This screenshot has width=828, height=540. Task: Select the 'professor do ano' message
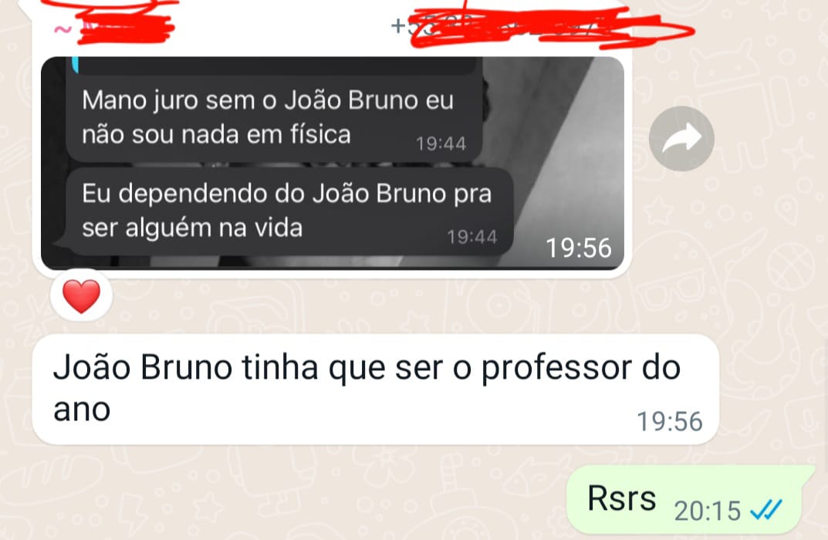(x=376, y=389)
